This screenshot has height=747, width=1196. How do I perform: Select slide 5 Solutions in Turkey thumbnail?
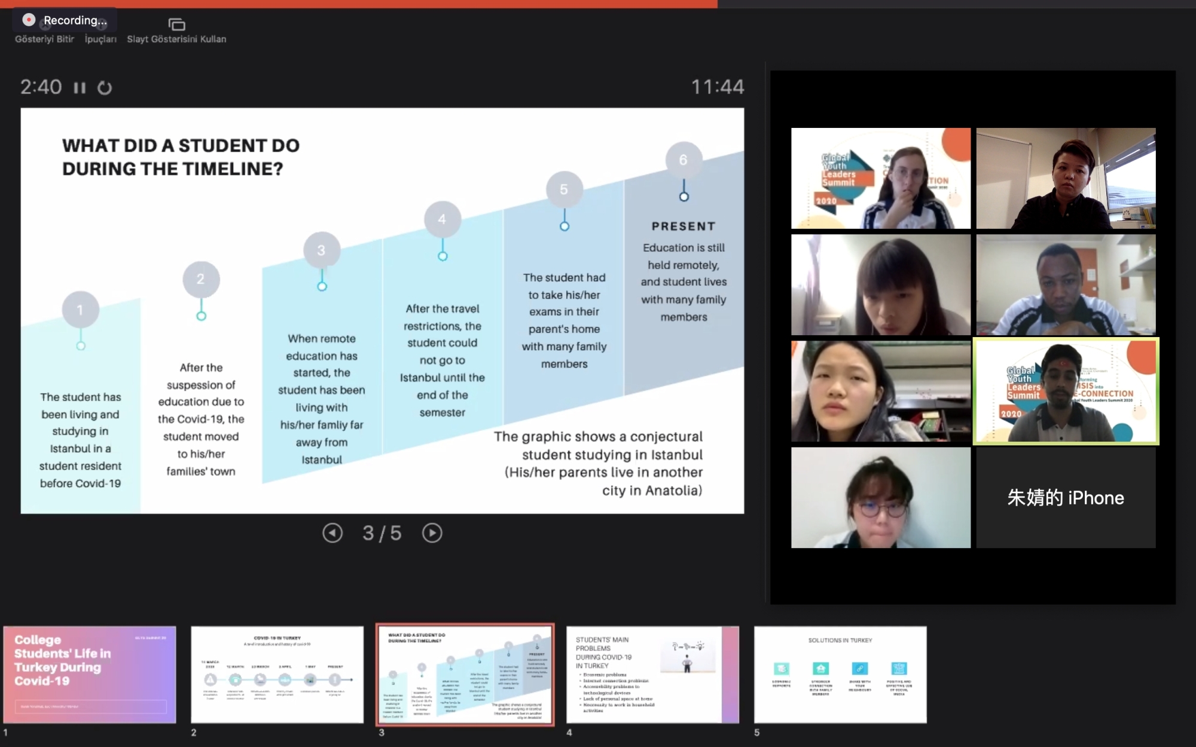[x=840, y=675]
